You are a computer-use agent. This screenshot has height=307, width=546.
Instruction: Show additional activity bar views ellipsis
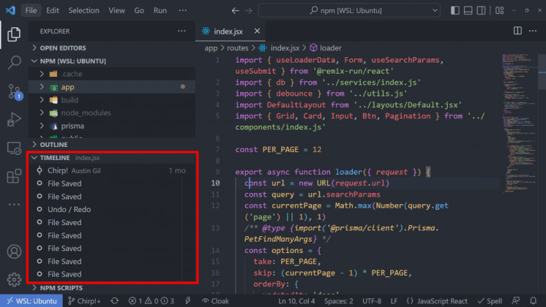(x=14, y=204)
